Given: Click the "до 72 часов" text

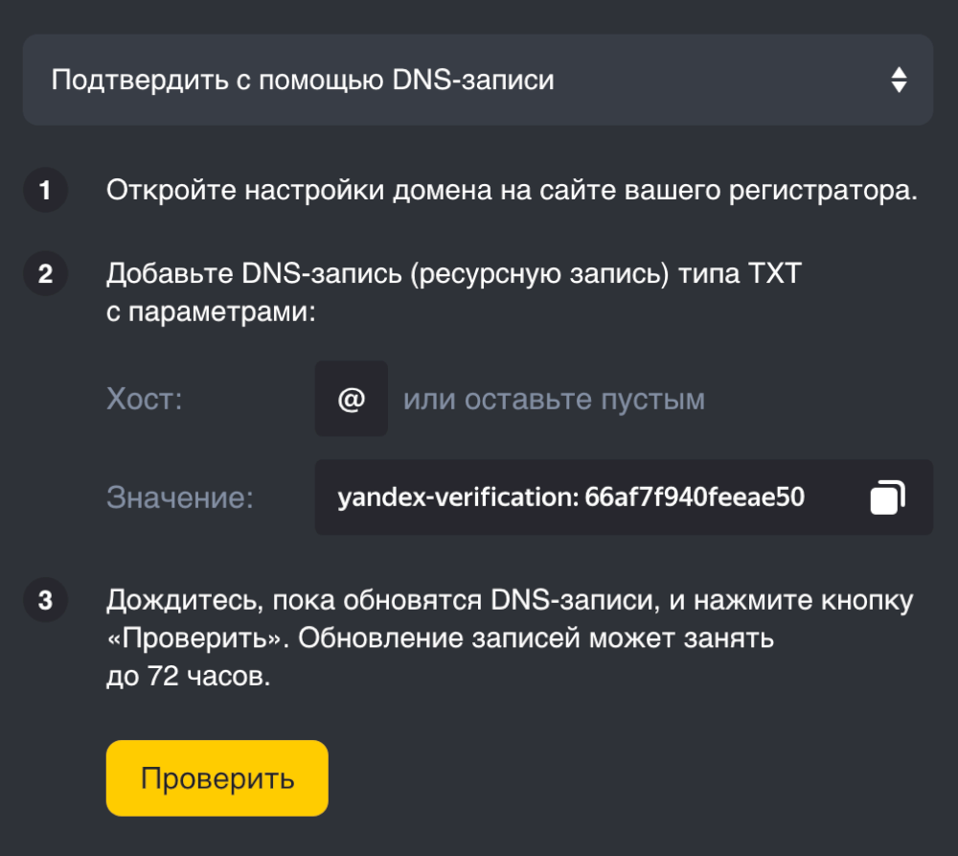Looking at the screenshot, I should 189,677.
